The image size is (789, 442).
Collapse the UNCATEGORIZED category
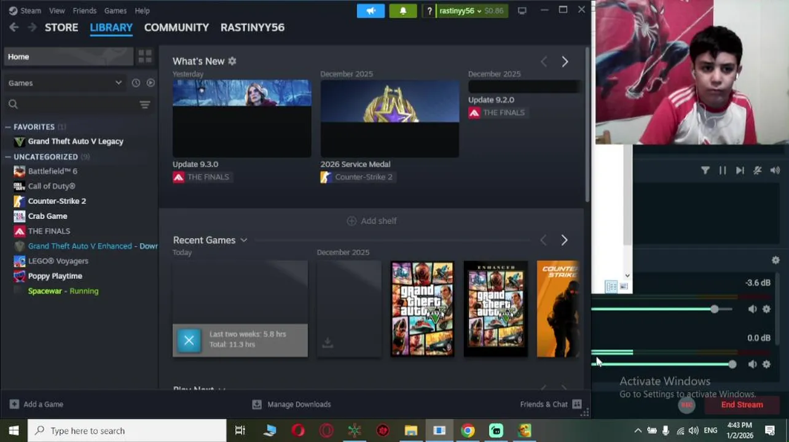coord(8,157)
